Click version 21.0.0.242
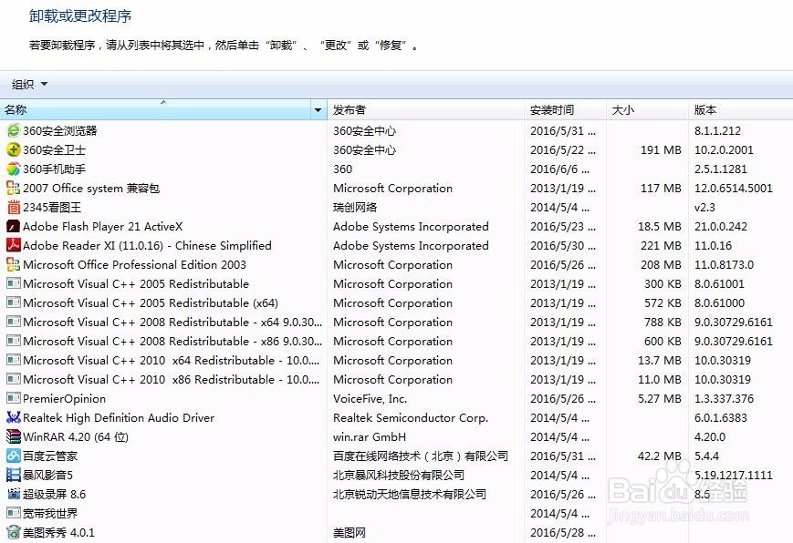 pos(721,226)
